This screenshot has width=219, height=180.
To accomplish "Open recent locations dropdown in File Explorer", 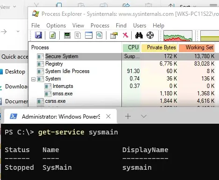I will click(x=18, y=32).
